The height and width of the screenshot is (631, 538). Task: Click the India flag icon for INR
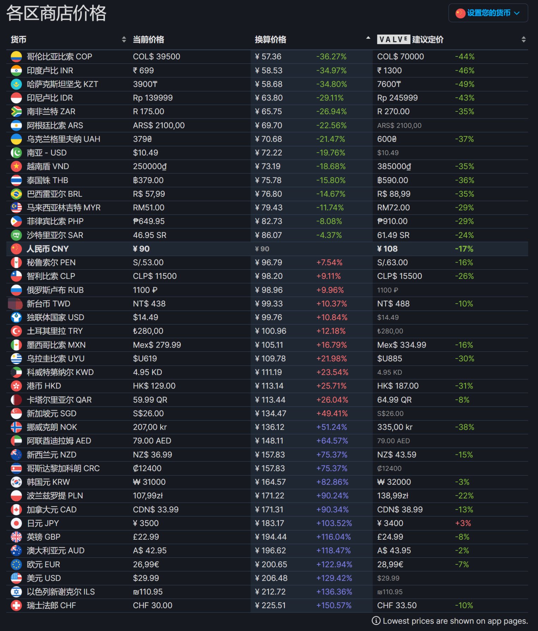click(x=16, y=71)
